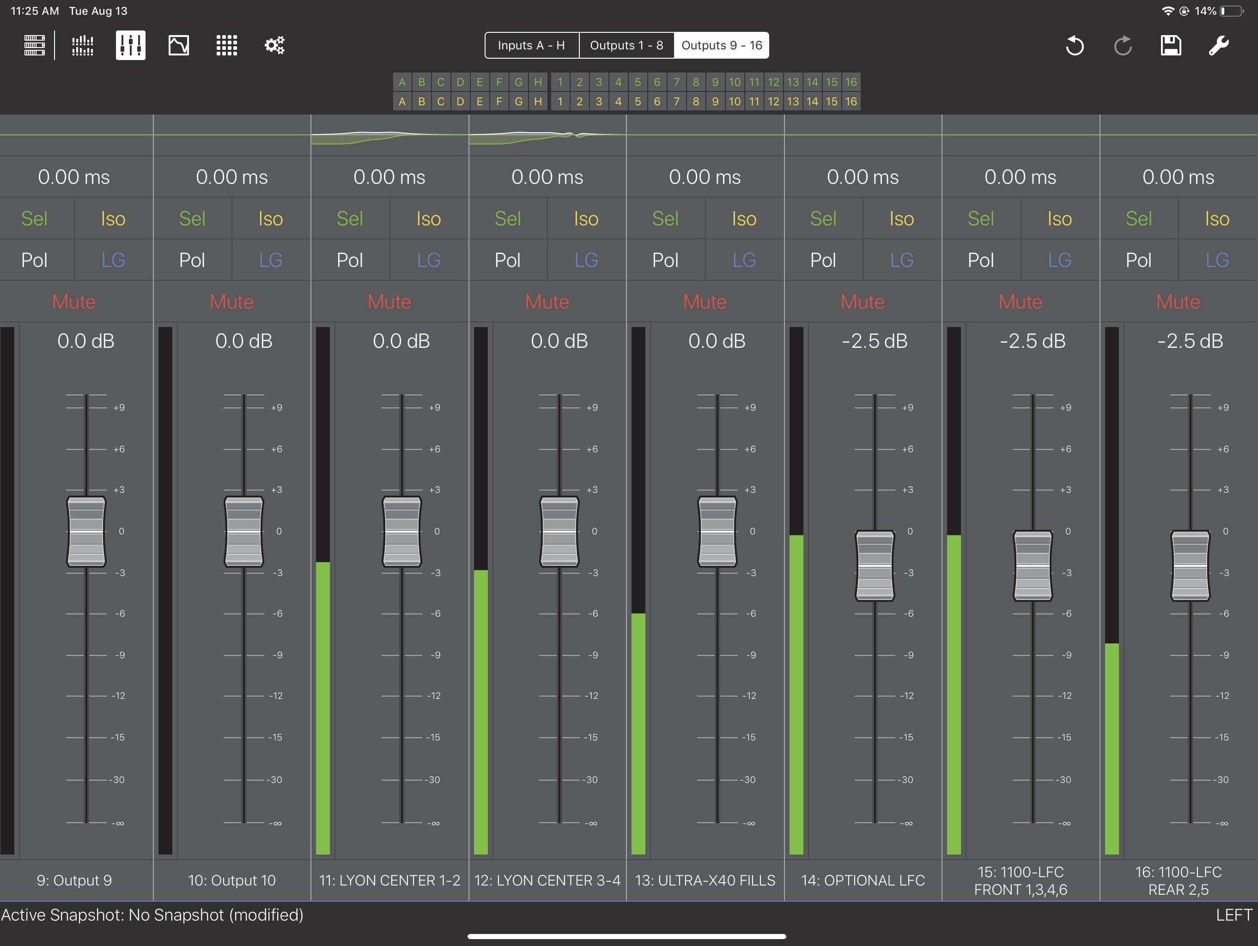Mute the OPTIONAL LFC channel
The height and width of the screenshot is (946, 1258).
(x=863, y=301)
